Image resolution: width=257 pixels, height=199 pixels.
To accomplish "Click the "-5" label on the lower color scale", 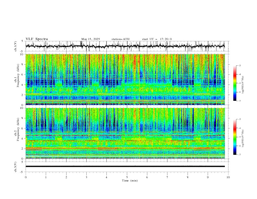I will pos(239,137).
